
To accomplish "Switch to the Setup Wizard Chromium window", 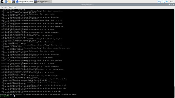I will pos(25,2).
